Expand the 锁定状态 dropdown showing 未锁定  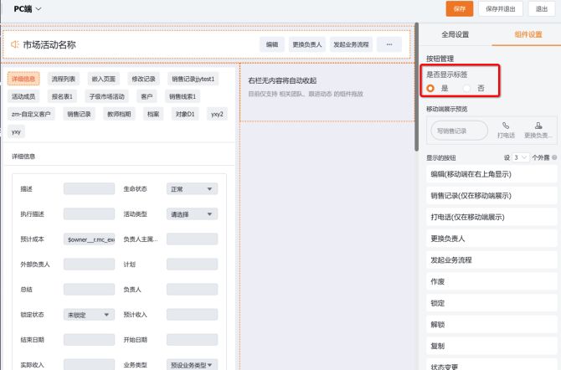coord(89,315)
